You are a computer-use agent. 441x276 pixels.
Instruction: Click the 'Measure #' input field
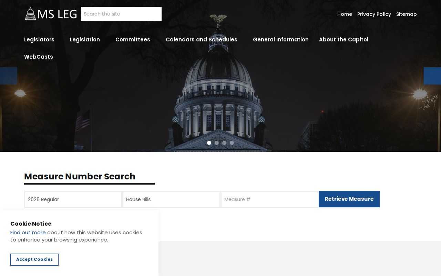269,199
